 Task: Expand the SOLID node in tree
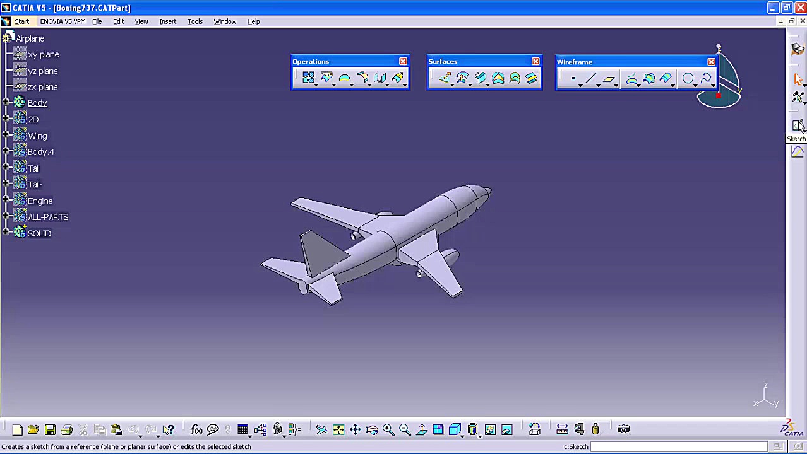pos(6,233)
